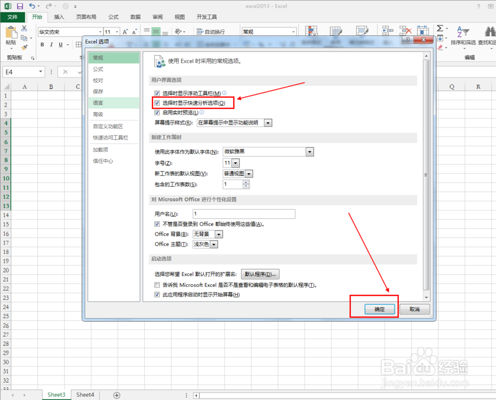Image resolution: width=496 pixels, height=400 pixels.
Task: Open the ribbon font name 华文仿宋 dropdown
Action: tap(100, 32)
